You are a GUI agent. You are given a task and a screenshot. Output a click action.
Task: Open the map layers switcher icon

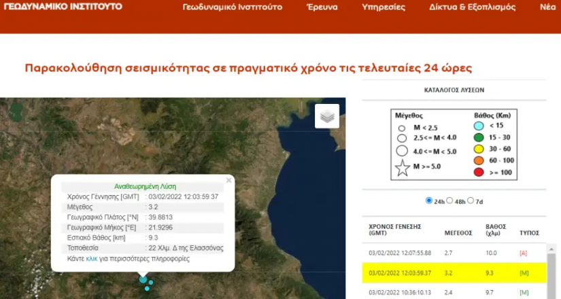pos(327,116)
